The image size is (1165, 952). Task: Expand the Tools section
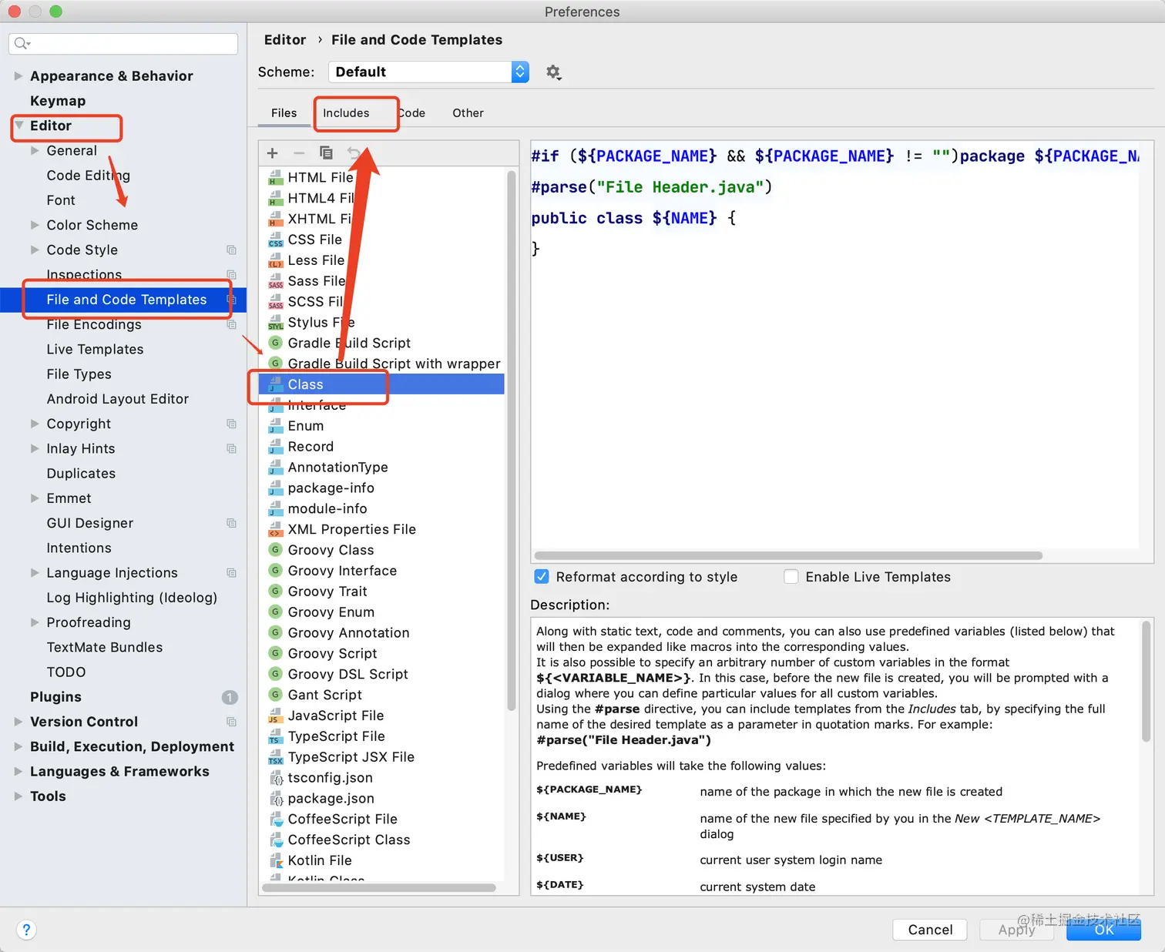coord(18,796)
